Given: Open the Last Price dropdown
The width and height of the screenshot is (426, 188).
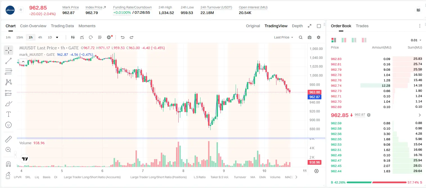Looking at the screenshot, I should [283, 37].
